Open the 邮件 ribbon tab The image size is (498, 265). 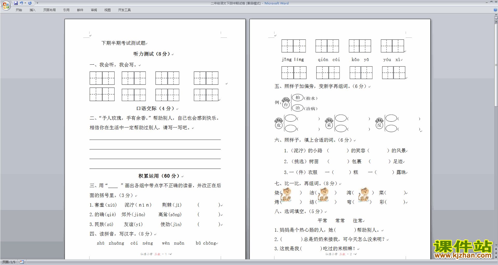[80, 10]
